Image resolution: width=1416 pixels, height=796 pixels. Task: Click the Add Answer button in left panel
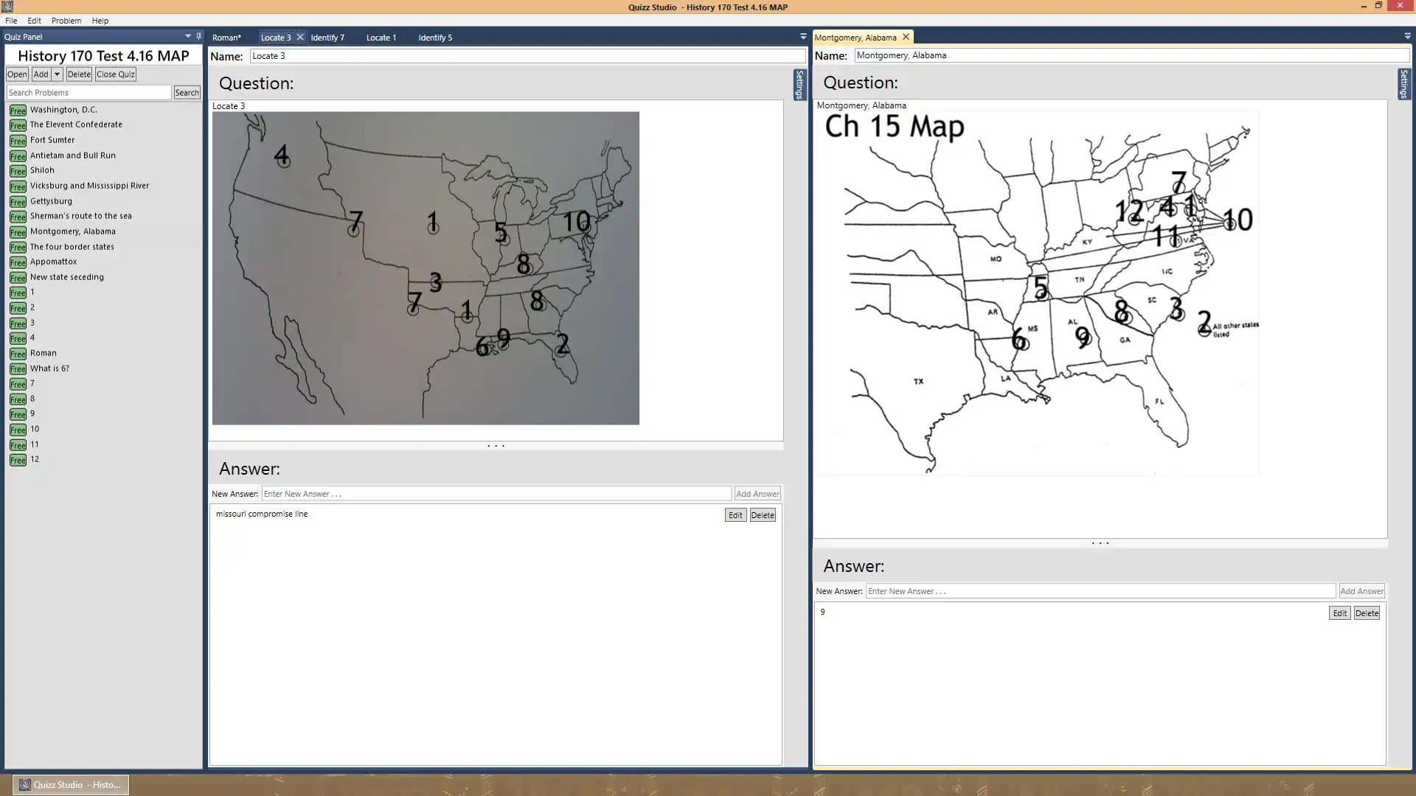click(757, 494)
